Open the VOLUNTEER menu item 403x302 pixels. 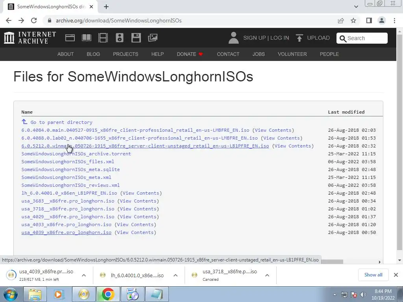292,54
